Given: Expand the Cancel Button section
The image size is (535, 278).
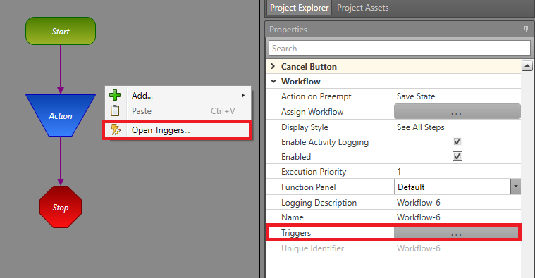Looking at the screenshot, I should click(x=273, y=66).
